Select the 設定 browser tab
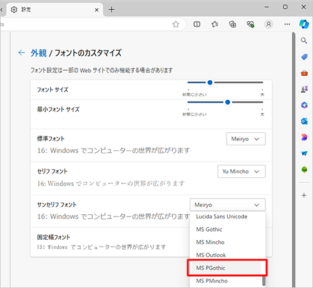Image resolution: width=313 pixels, height=288 pixels. click(54, 9)
